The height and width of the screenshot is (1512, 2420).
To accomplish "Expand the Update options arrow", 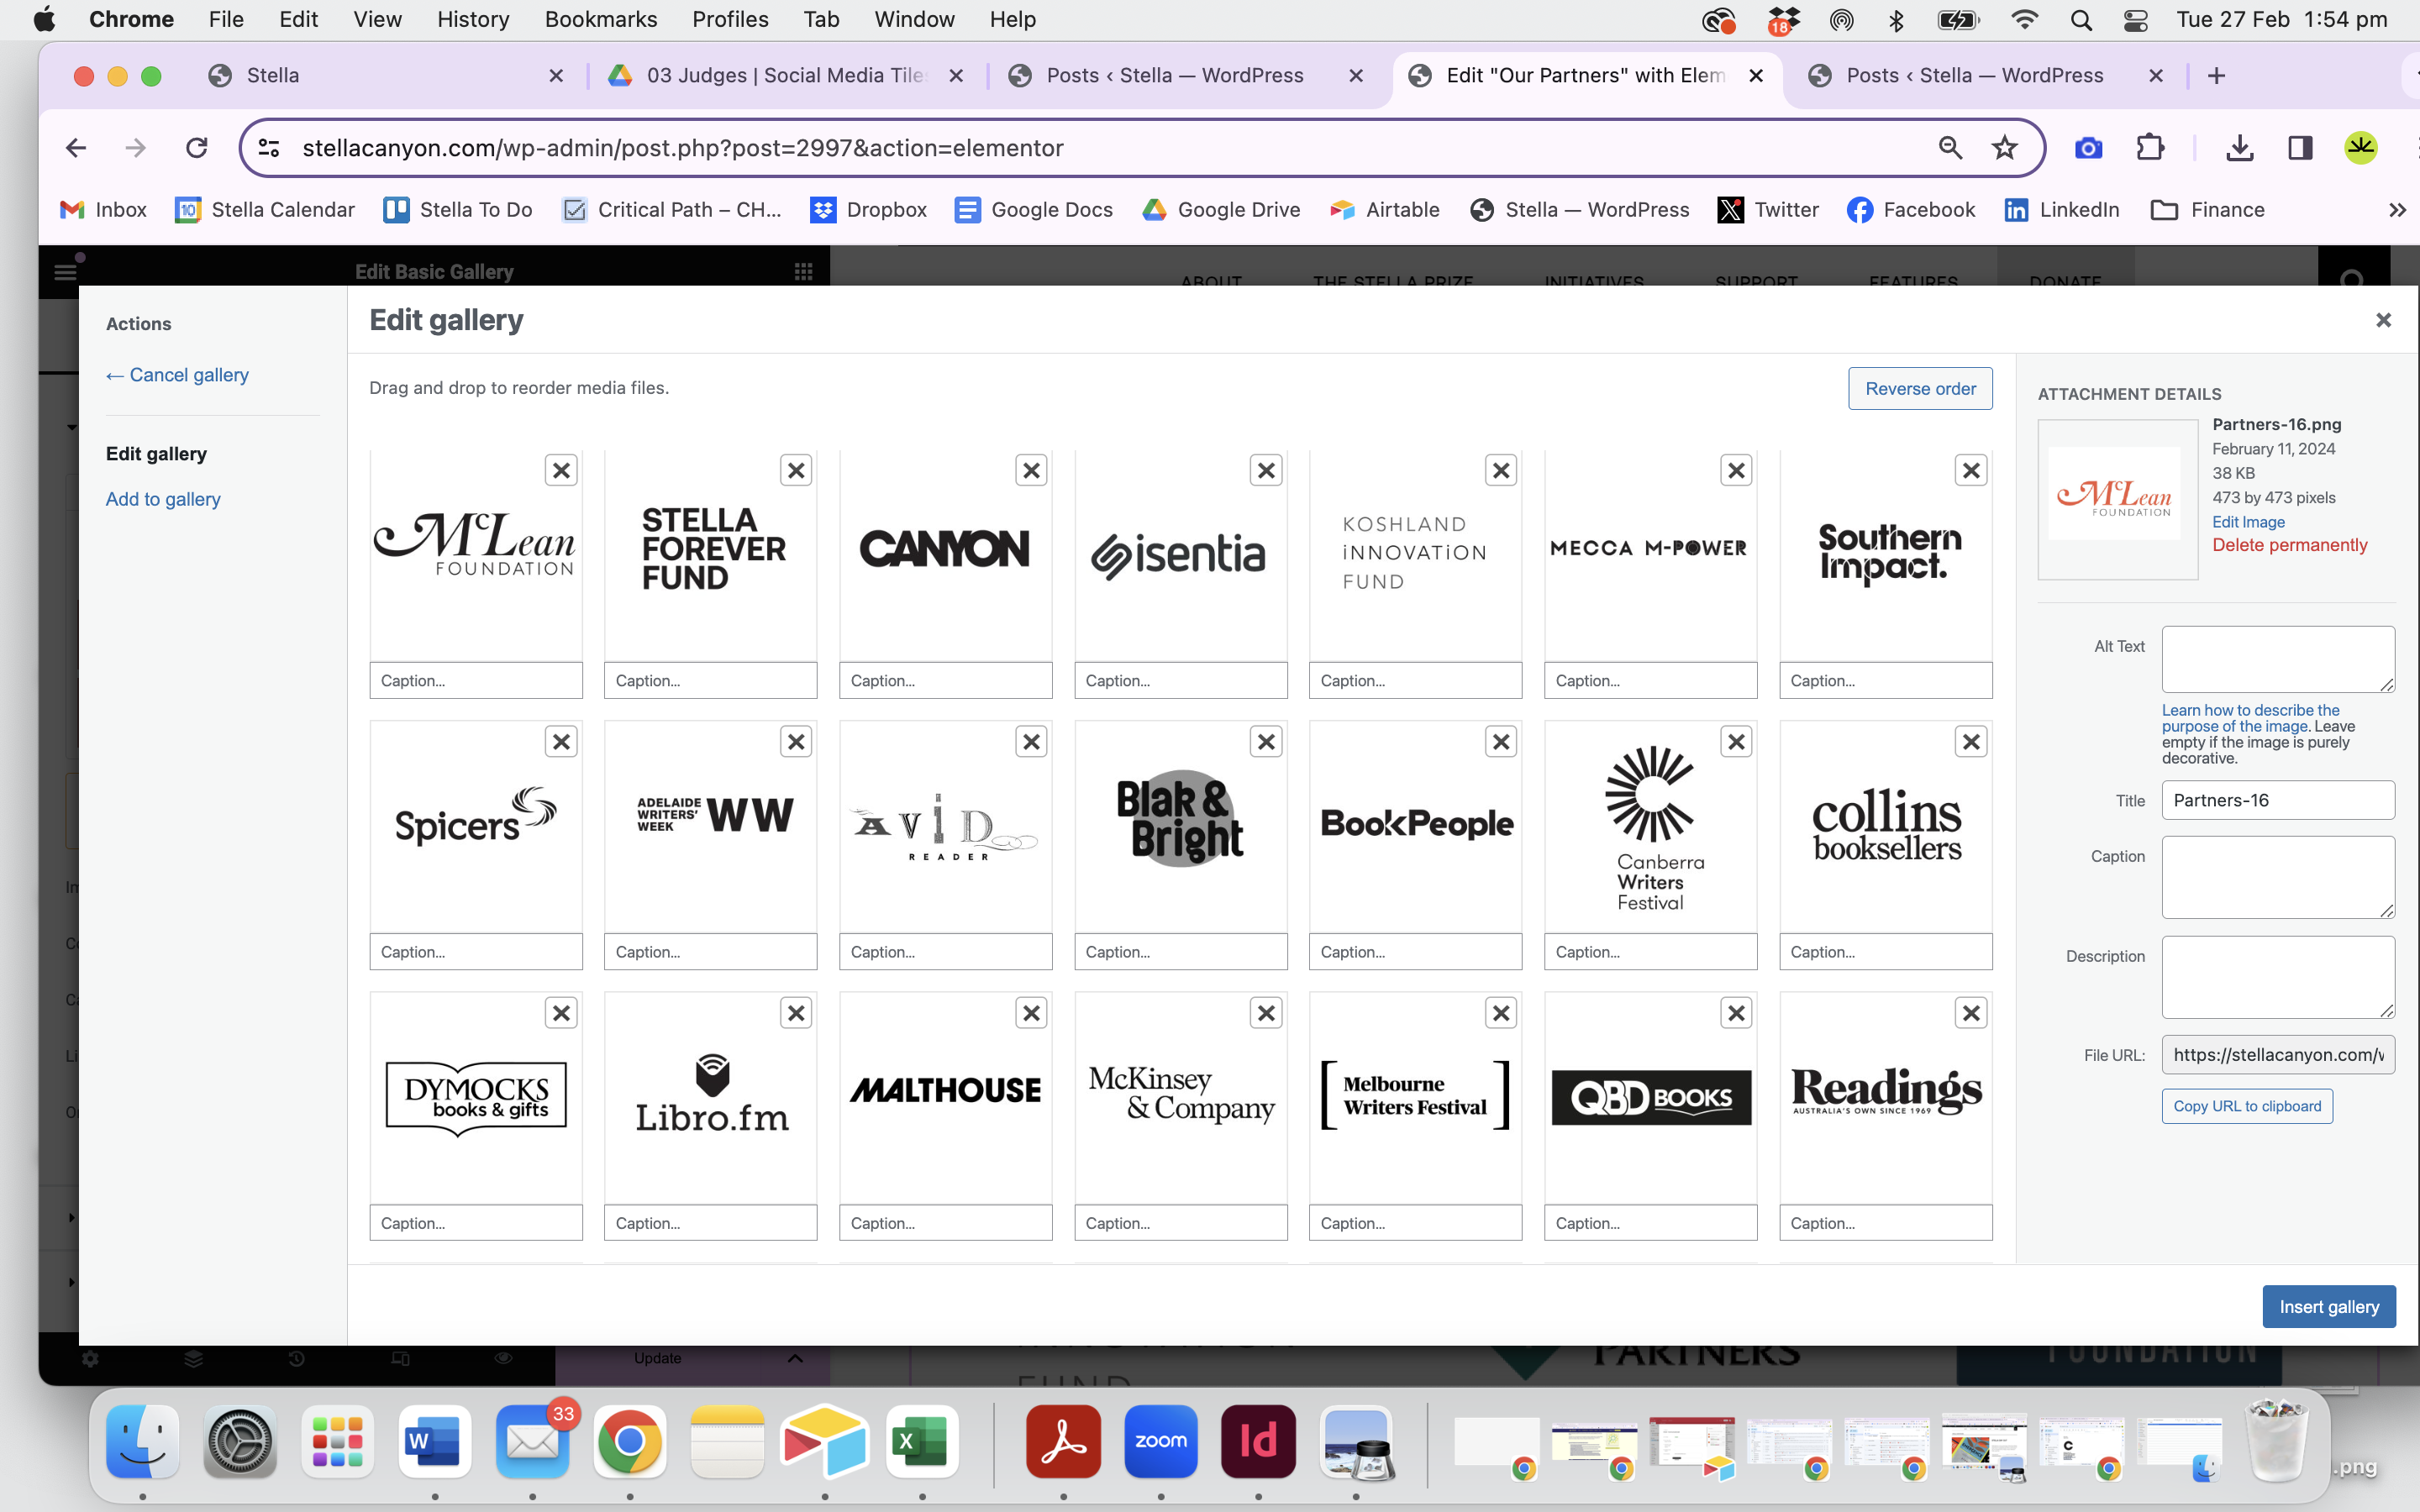I will click(795, 1358).
